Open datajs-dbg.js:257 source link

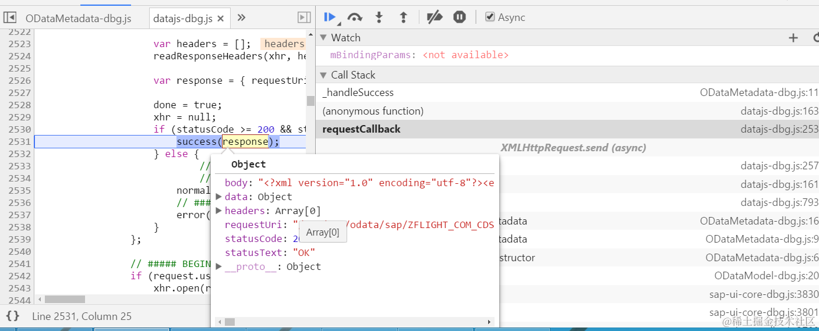pyautogui.click(x=780, y=166)
